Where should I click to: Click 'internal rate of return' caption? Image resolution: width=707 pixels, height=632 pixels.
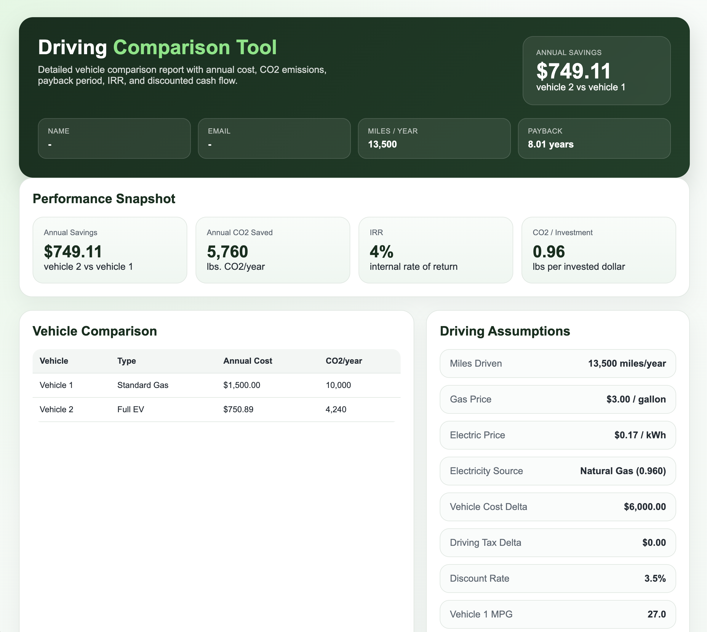click(x=413, y=267)
